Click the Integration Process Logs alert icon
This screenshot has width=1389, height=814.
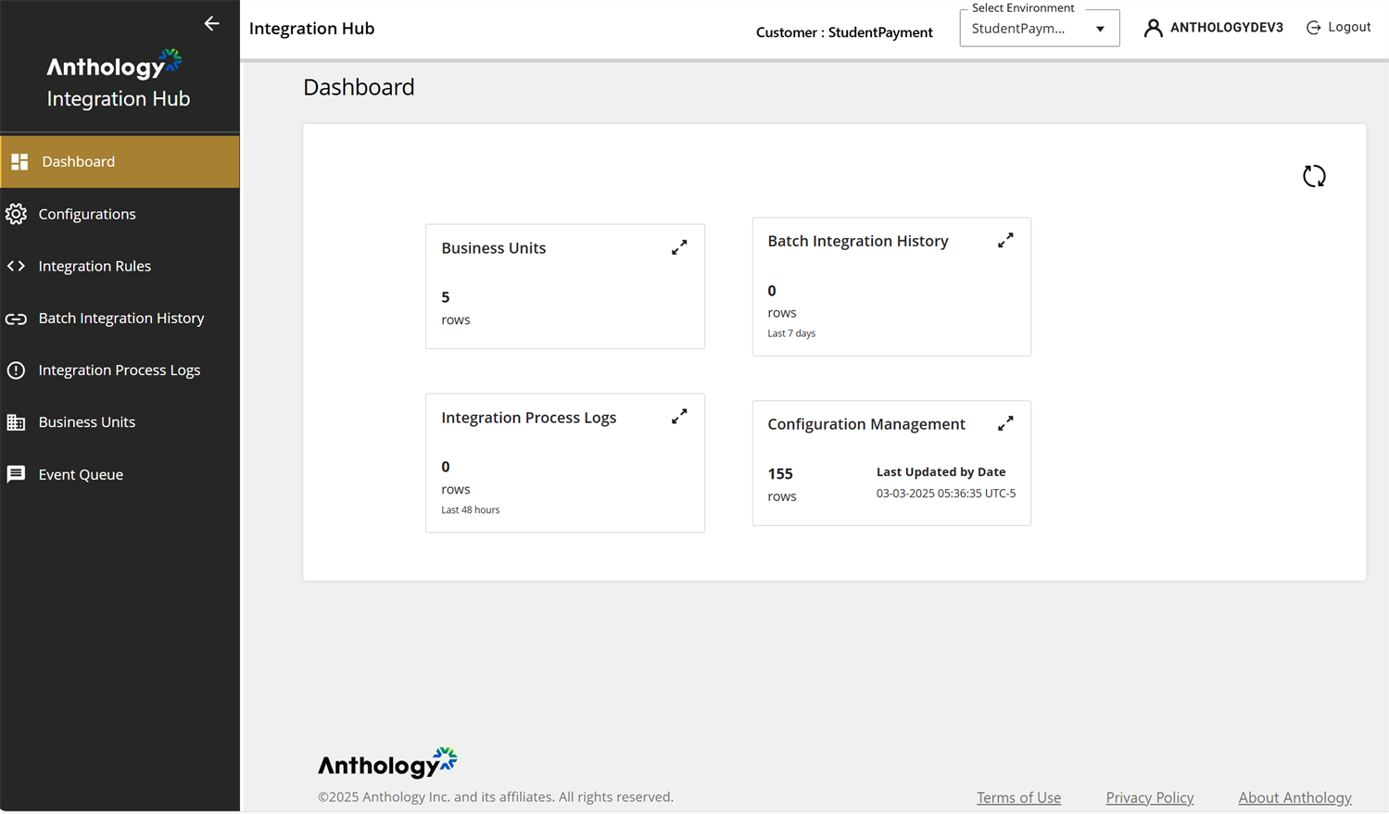(16, 370)
